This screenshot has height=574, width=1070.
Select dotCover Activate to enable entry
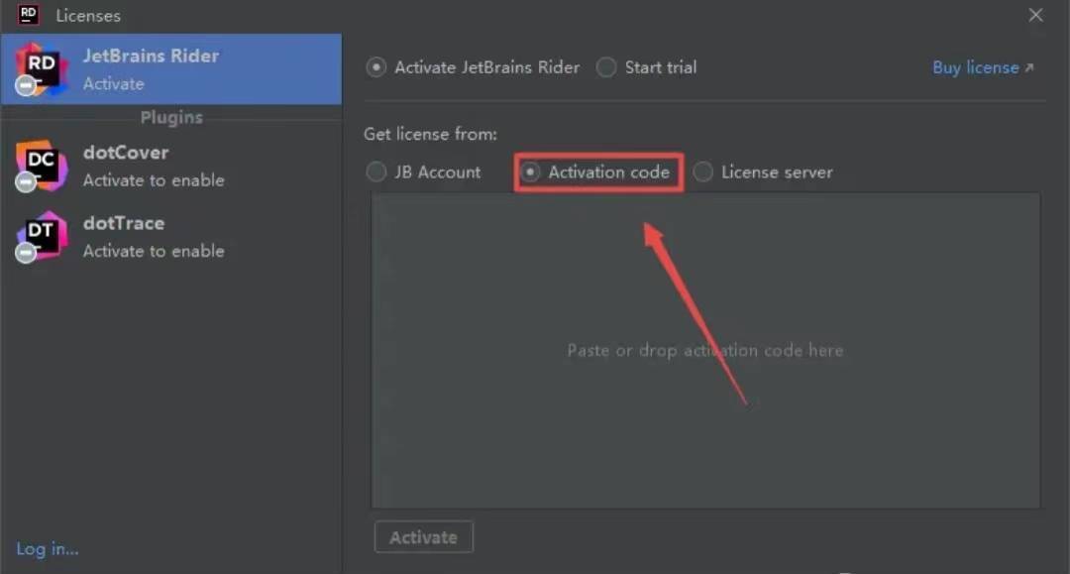(x=170, y=166)
